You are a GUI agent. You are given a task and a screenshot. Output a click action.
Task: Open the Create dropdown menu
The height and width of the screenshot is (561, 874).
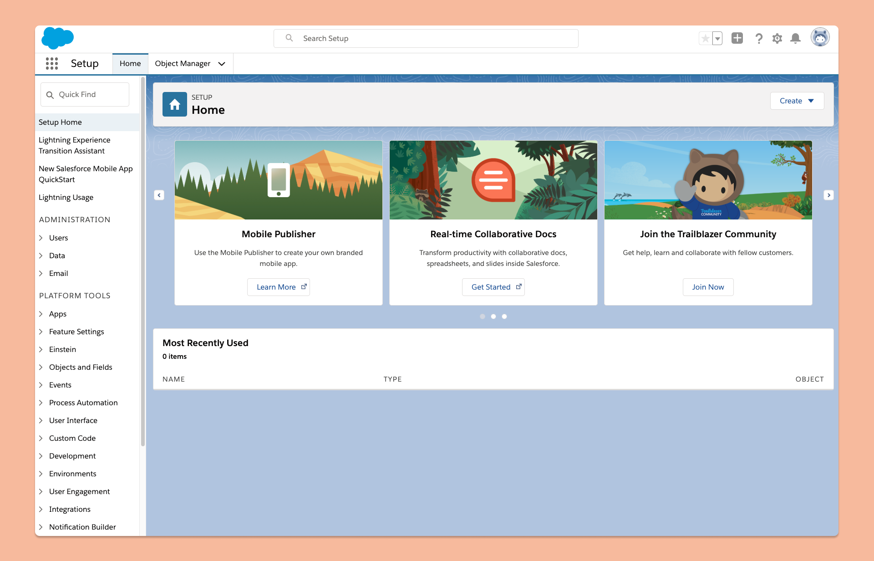coord(797,101)
